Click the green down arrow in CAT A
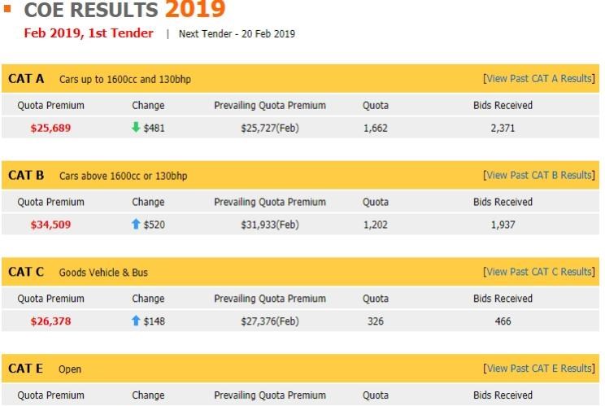The width and height of the screenshot is (605, 406). (x=136, y=127)
